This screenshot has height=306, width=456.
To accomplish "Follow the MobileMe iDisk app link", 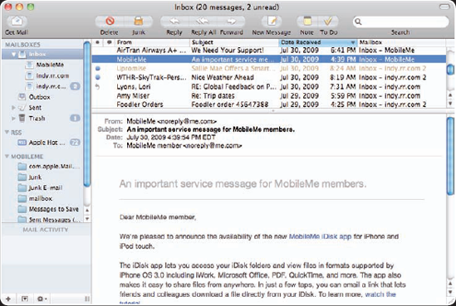I will click(x=320, y=236).
